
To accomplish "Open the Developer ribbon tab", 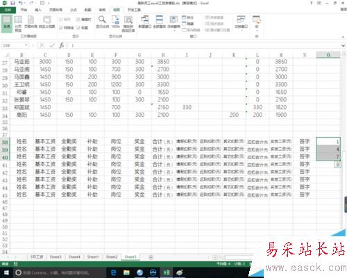I will coord(134,10).
